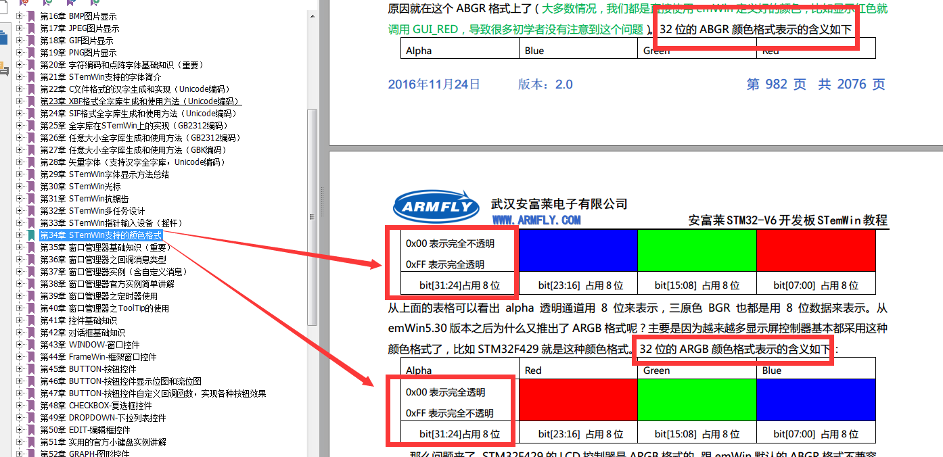Open the comments panel icon in left sidebar

3,68
